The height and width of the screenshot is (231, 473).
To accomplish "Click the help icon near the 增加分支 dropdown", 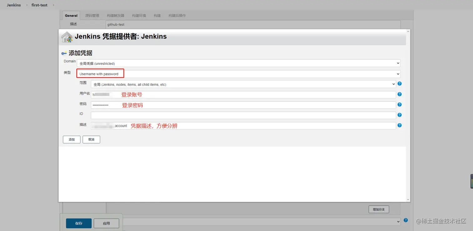I will [406, 220].
